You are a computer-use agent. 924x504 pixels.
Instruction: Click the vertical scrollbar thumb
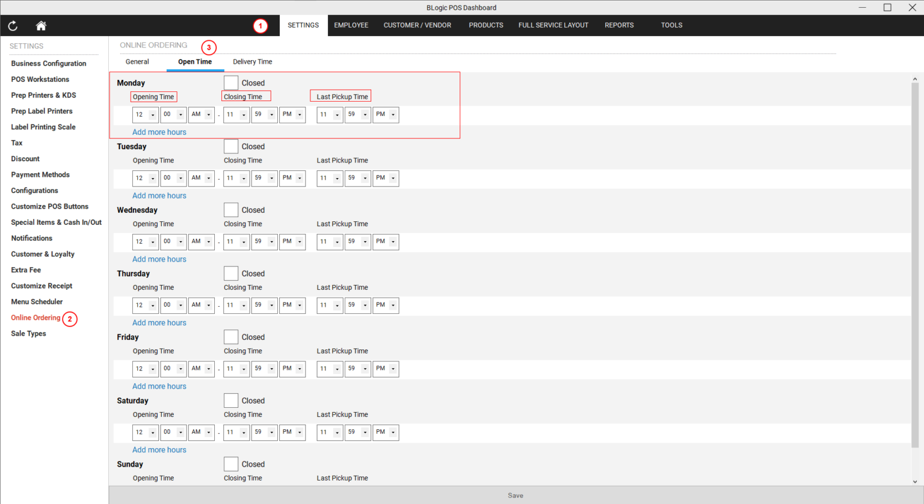915,265
